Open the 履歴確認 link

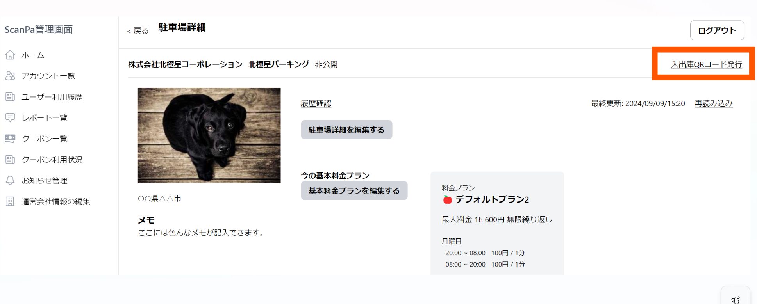tap(316, 103)
